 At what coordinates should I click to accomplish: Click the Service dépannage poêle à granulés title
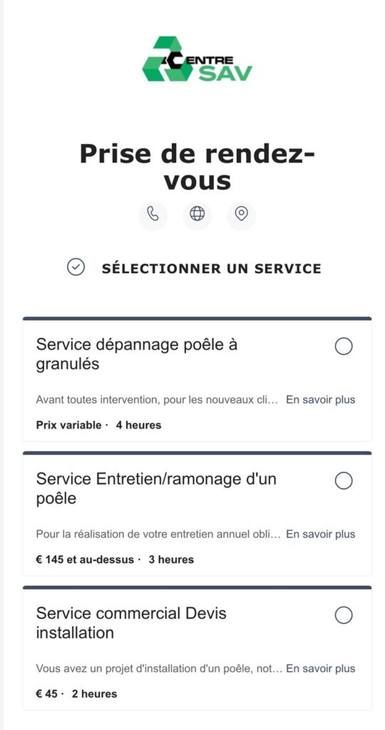click(x=137, y=354)
